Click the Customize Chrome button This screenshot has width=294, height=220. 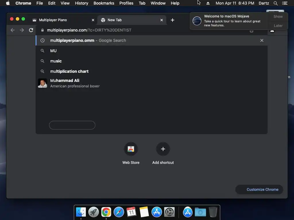click(259, 190)
